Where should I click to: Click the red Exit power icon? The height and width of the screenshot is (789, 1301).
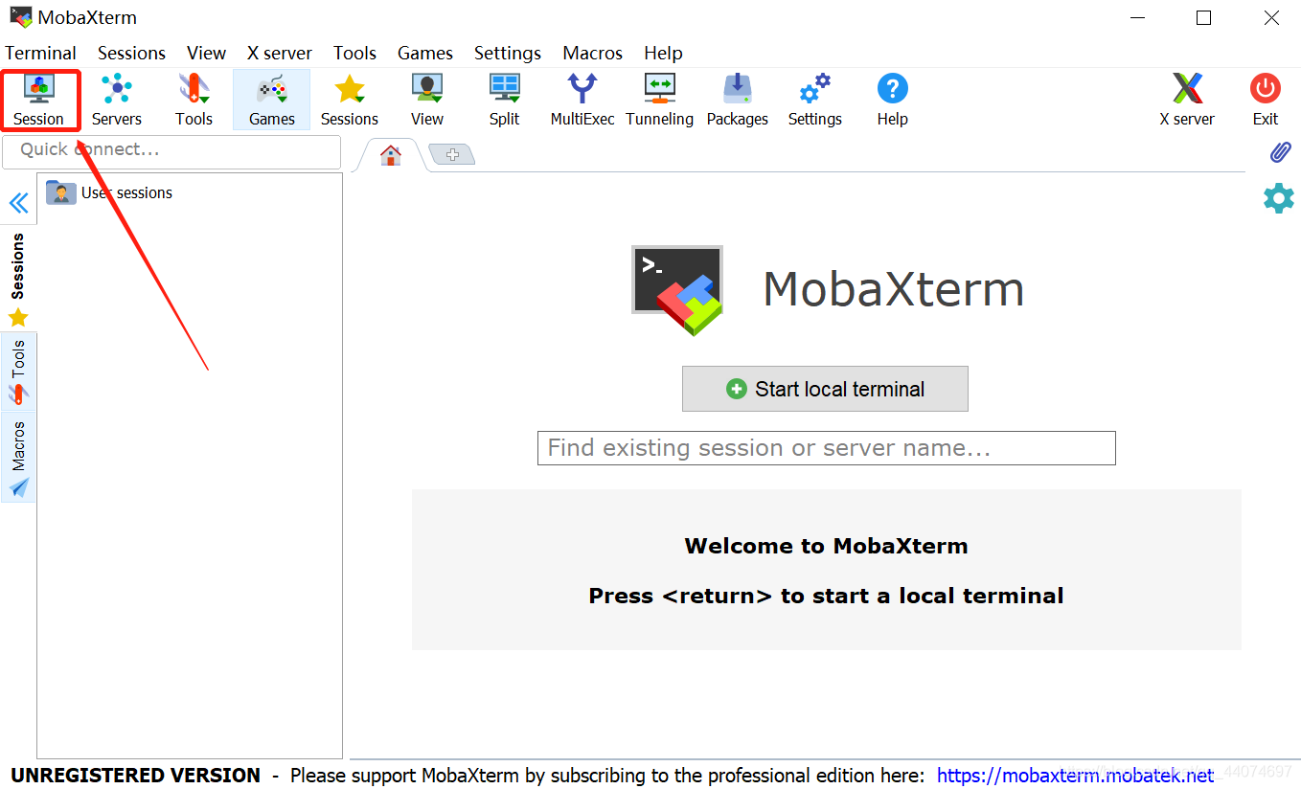1266,100
